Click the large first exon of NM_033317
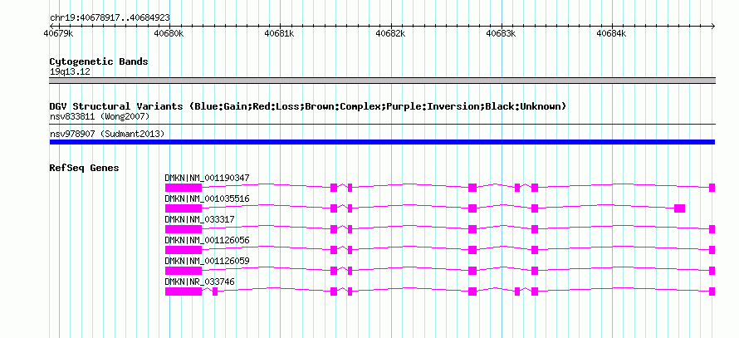Image resolution: width=739 pixels, height=338 pixels. pyautogui.click(x=184, y=229)
